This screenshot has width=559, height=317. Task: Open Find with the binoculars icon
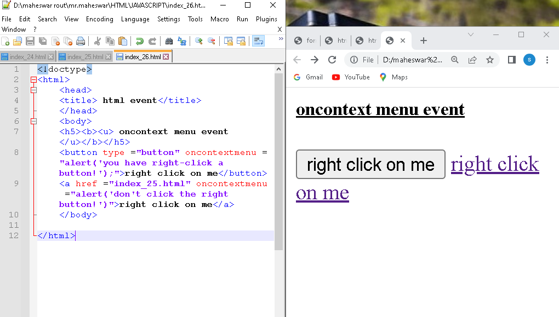pos(169,41)
